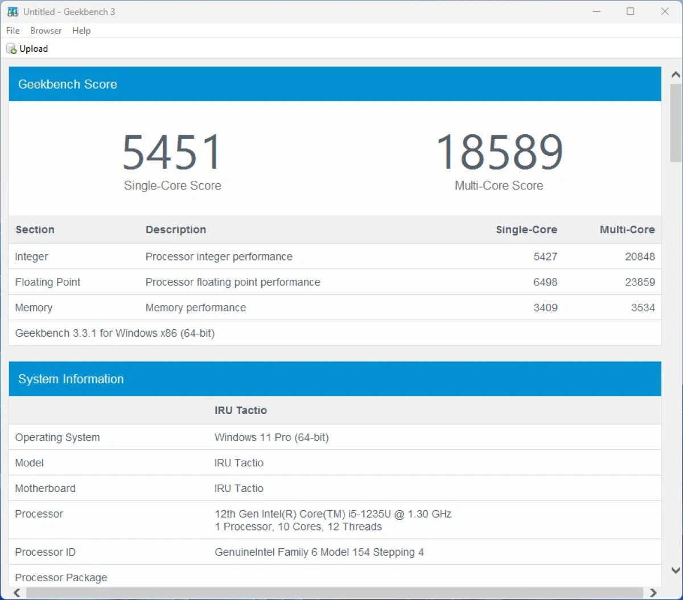Click the System Information section header
This screenshot has height=600, width=683.
click(335, 379)
